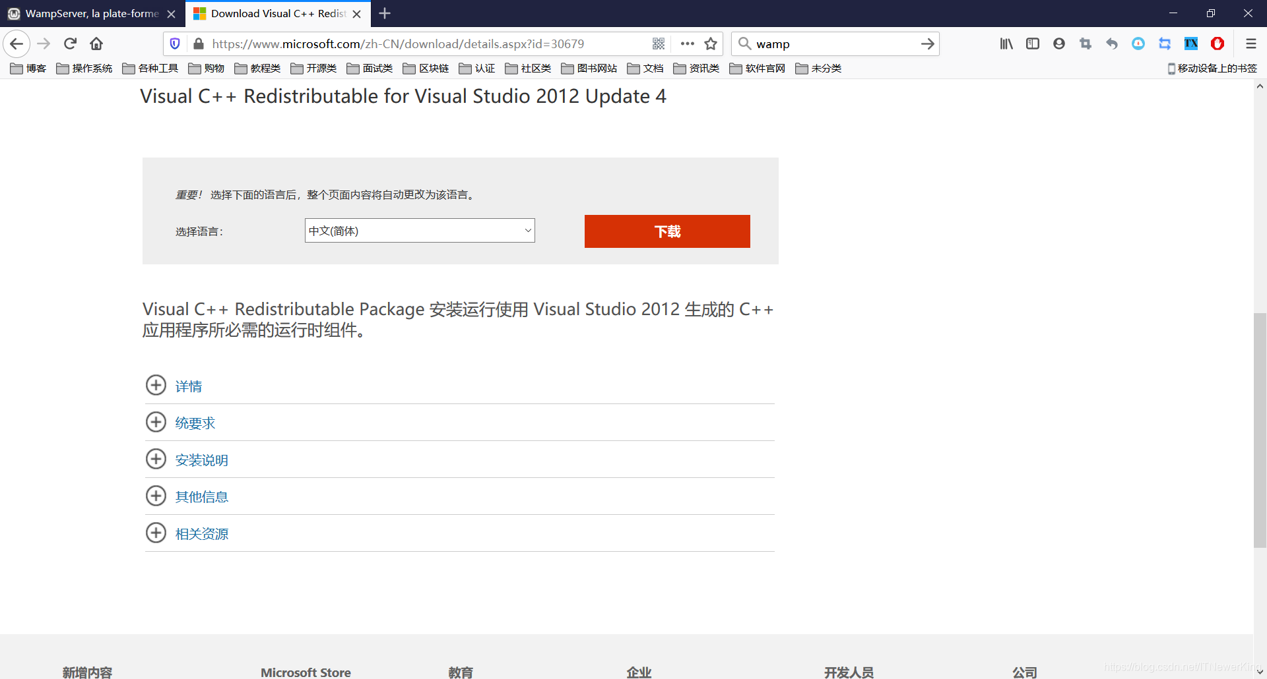Open the 资讯类 bookmarks folder
This screenshot has height=679, width=1267.
point(696,69)
